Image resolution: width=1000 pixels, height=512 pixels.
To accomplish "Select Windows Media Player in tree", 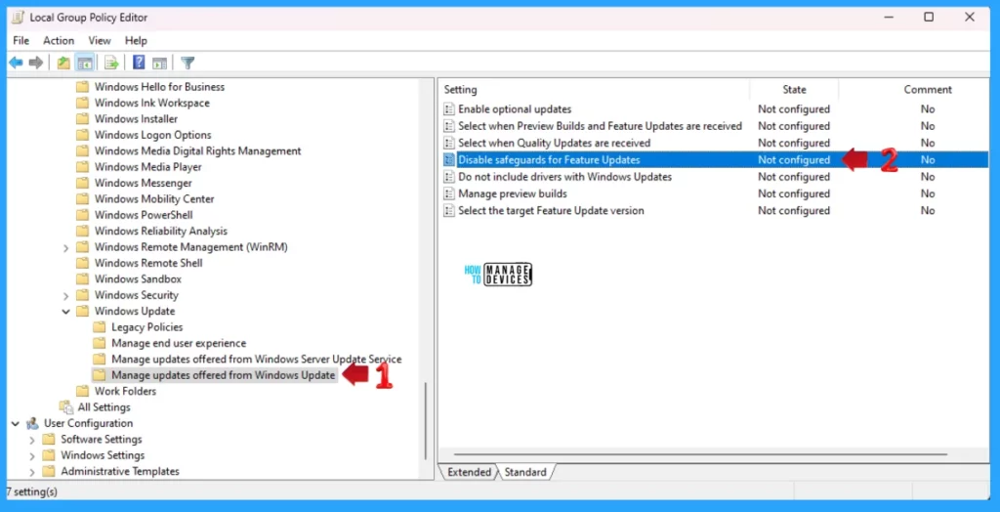I will pos(148,167).
